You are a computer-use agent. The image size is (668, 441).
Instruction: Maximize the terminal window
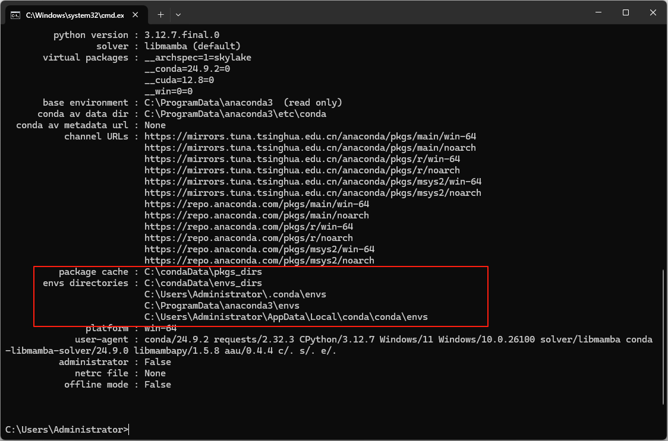626,13
